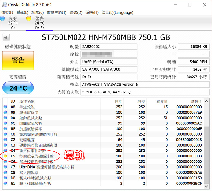212x191 pixels.
Task: Click the power on hours value 30697 小時
Action: coord(194,77)
